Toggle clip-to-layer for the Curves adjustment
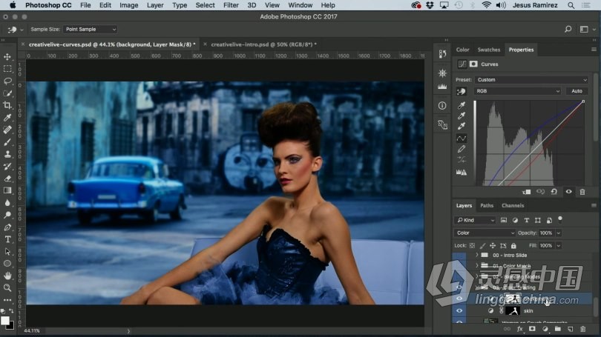This screenshot has width=601, height=337. pyautogui.click(x=526, y=192)
